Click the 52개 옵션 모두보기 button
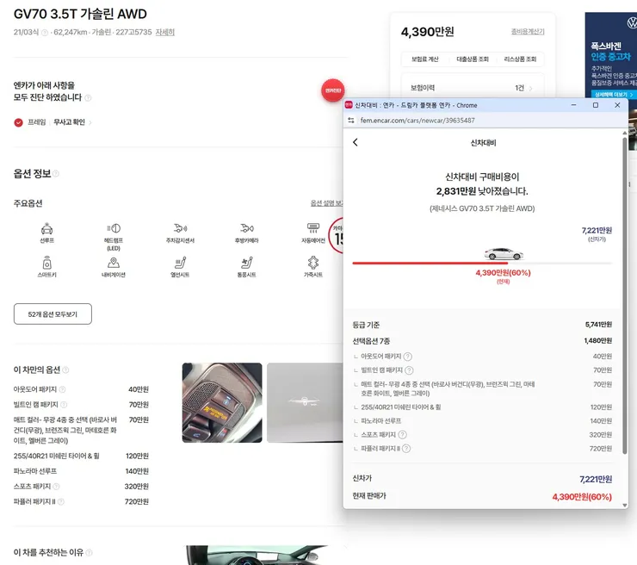637x565 pixels. (x=53, y=314)
